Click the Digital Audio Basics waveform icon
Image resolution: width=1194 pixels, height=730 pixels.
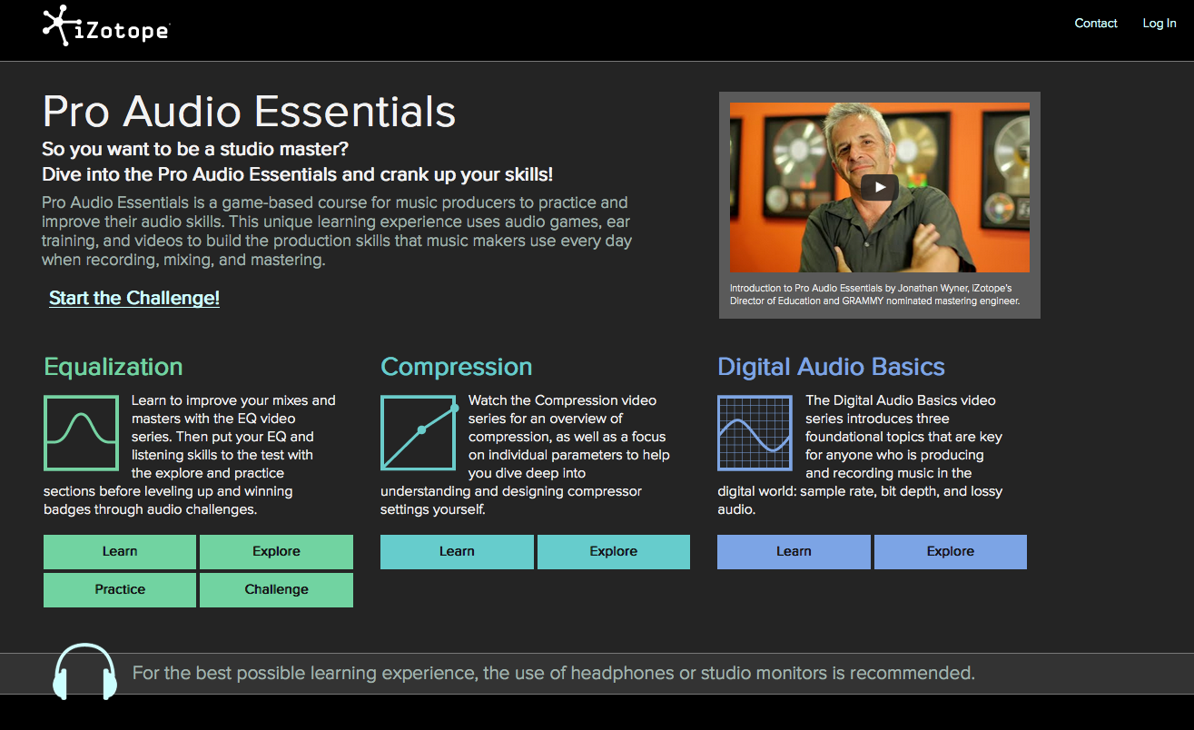tap(755, 432)
